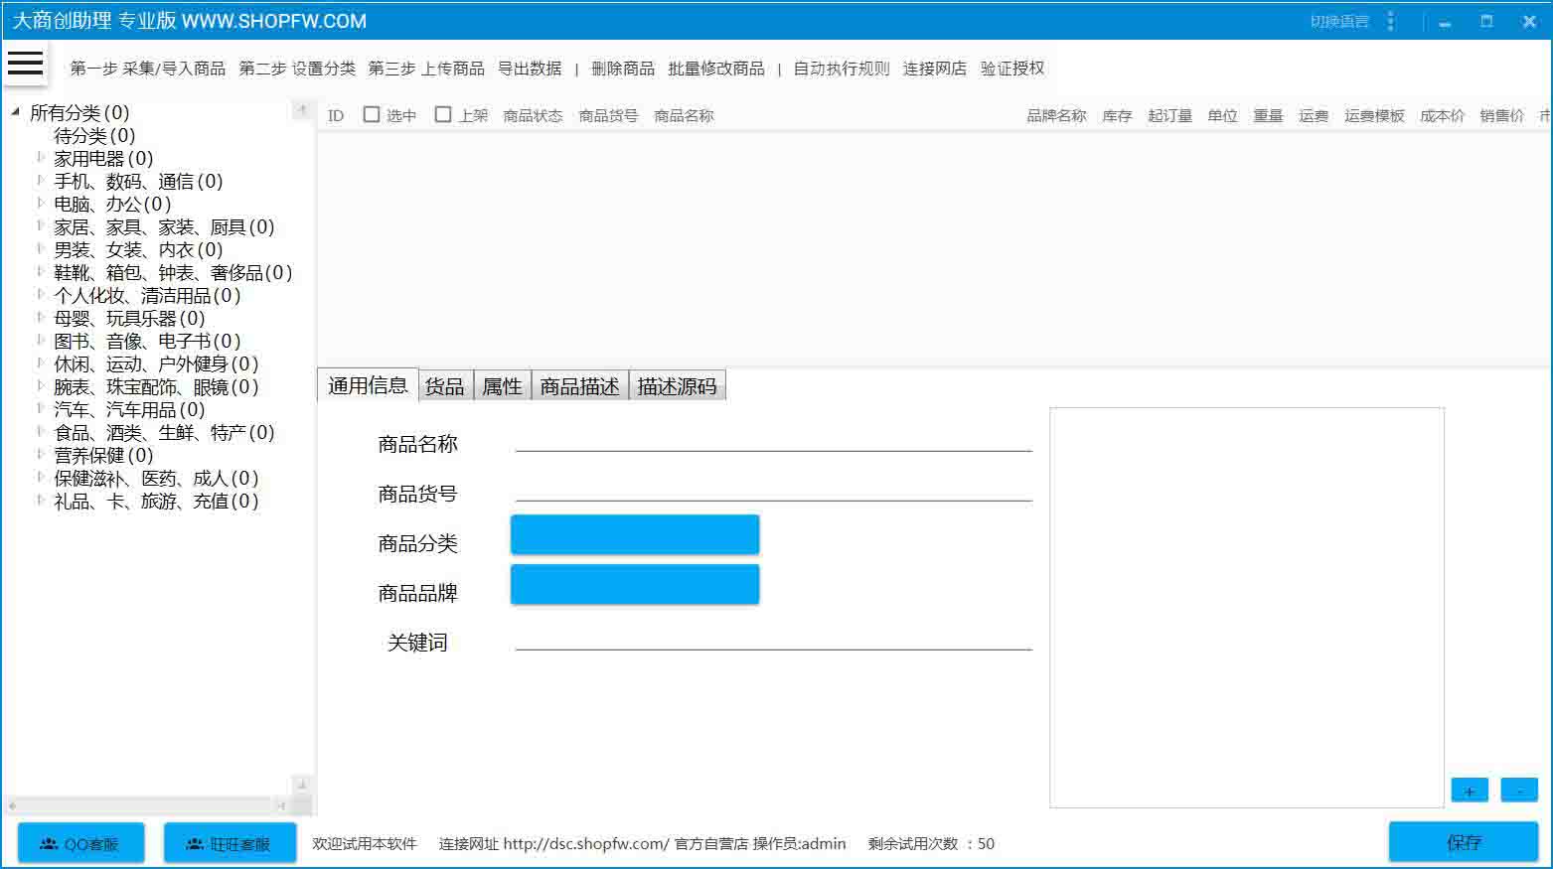Click the tree panel scroll-down arrow
Image resolution: width=1553 pixels, height=869 pixels.
(x=302, y=785)
